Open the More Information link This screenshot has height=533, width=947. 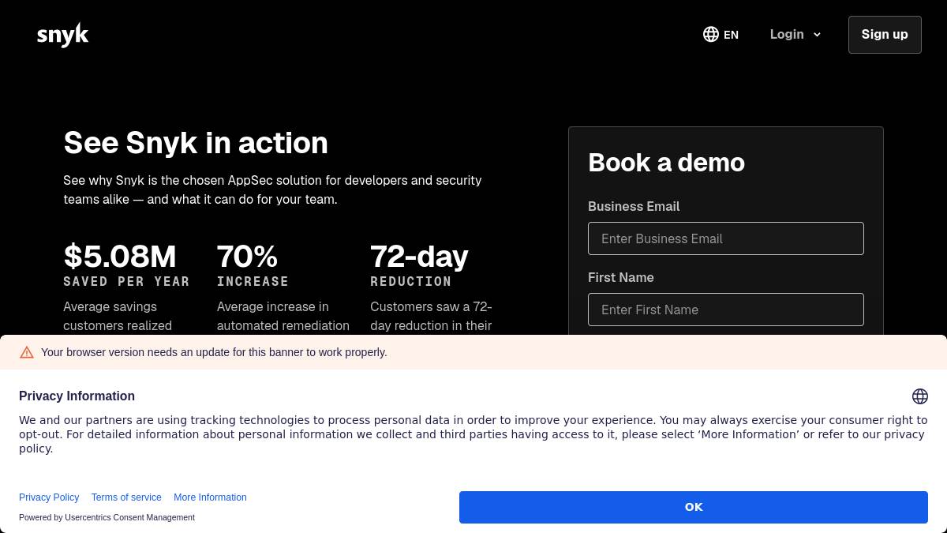(x=210, y=497)
